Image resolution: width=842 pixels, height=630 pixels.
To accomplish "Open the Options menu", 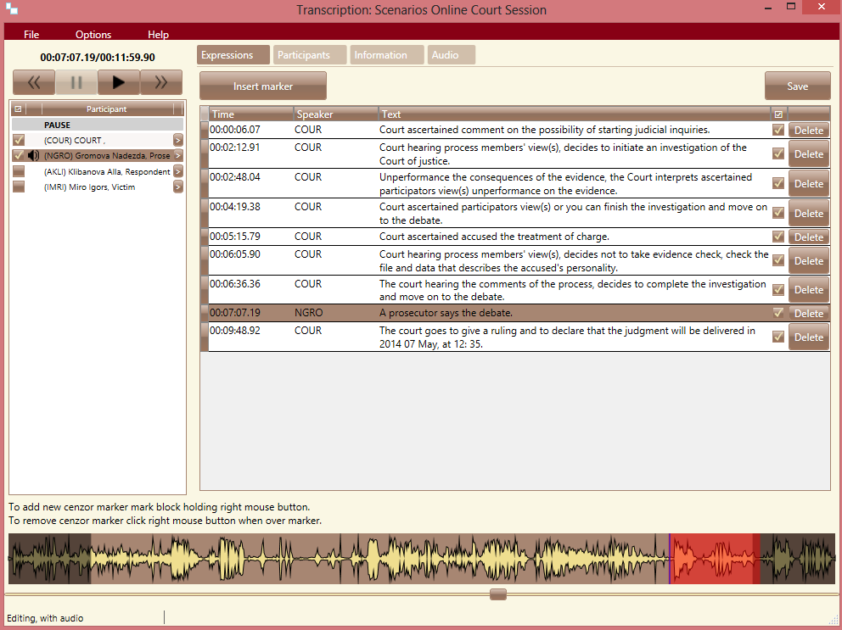I will (x=93, y=35).
